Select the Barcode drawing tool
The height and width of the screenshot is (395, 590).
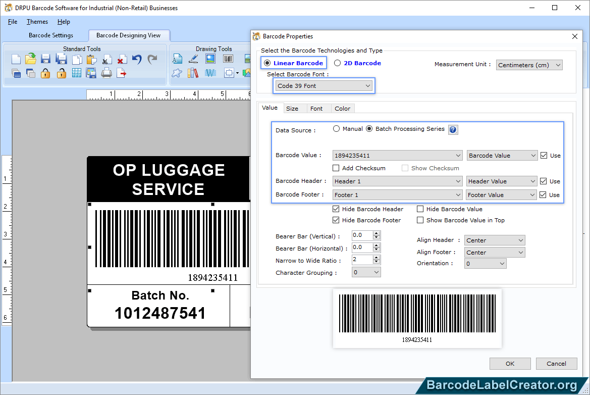point(228,59)
